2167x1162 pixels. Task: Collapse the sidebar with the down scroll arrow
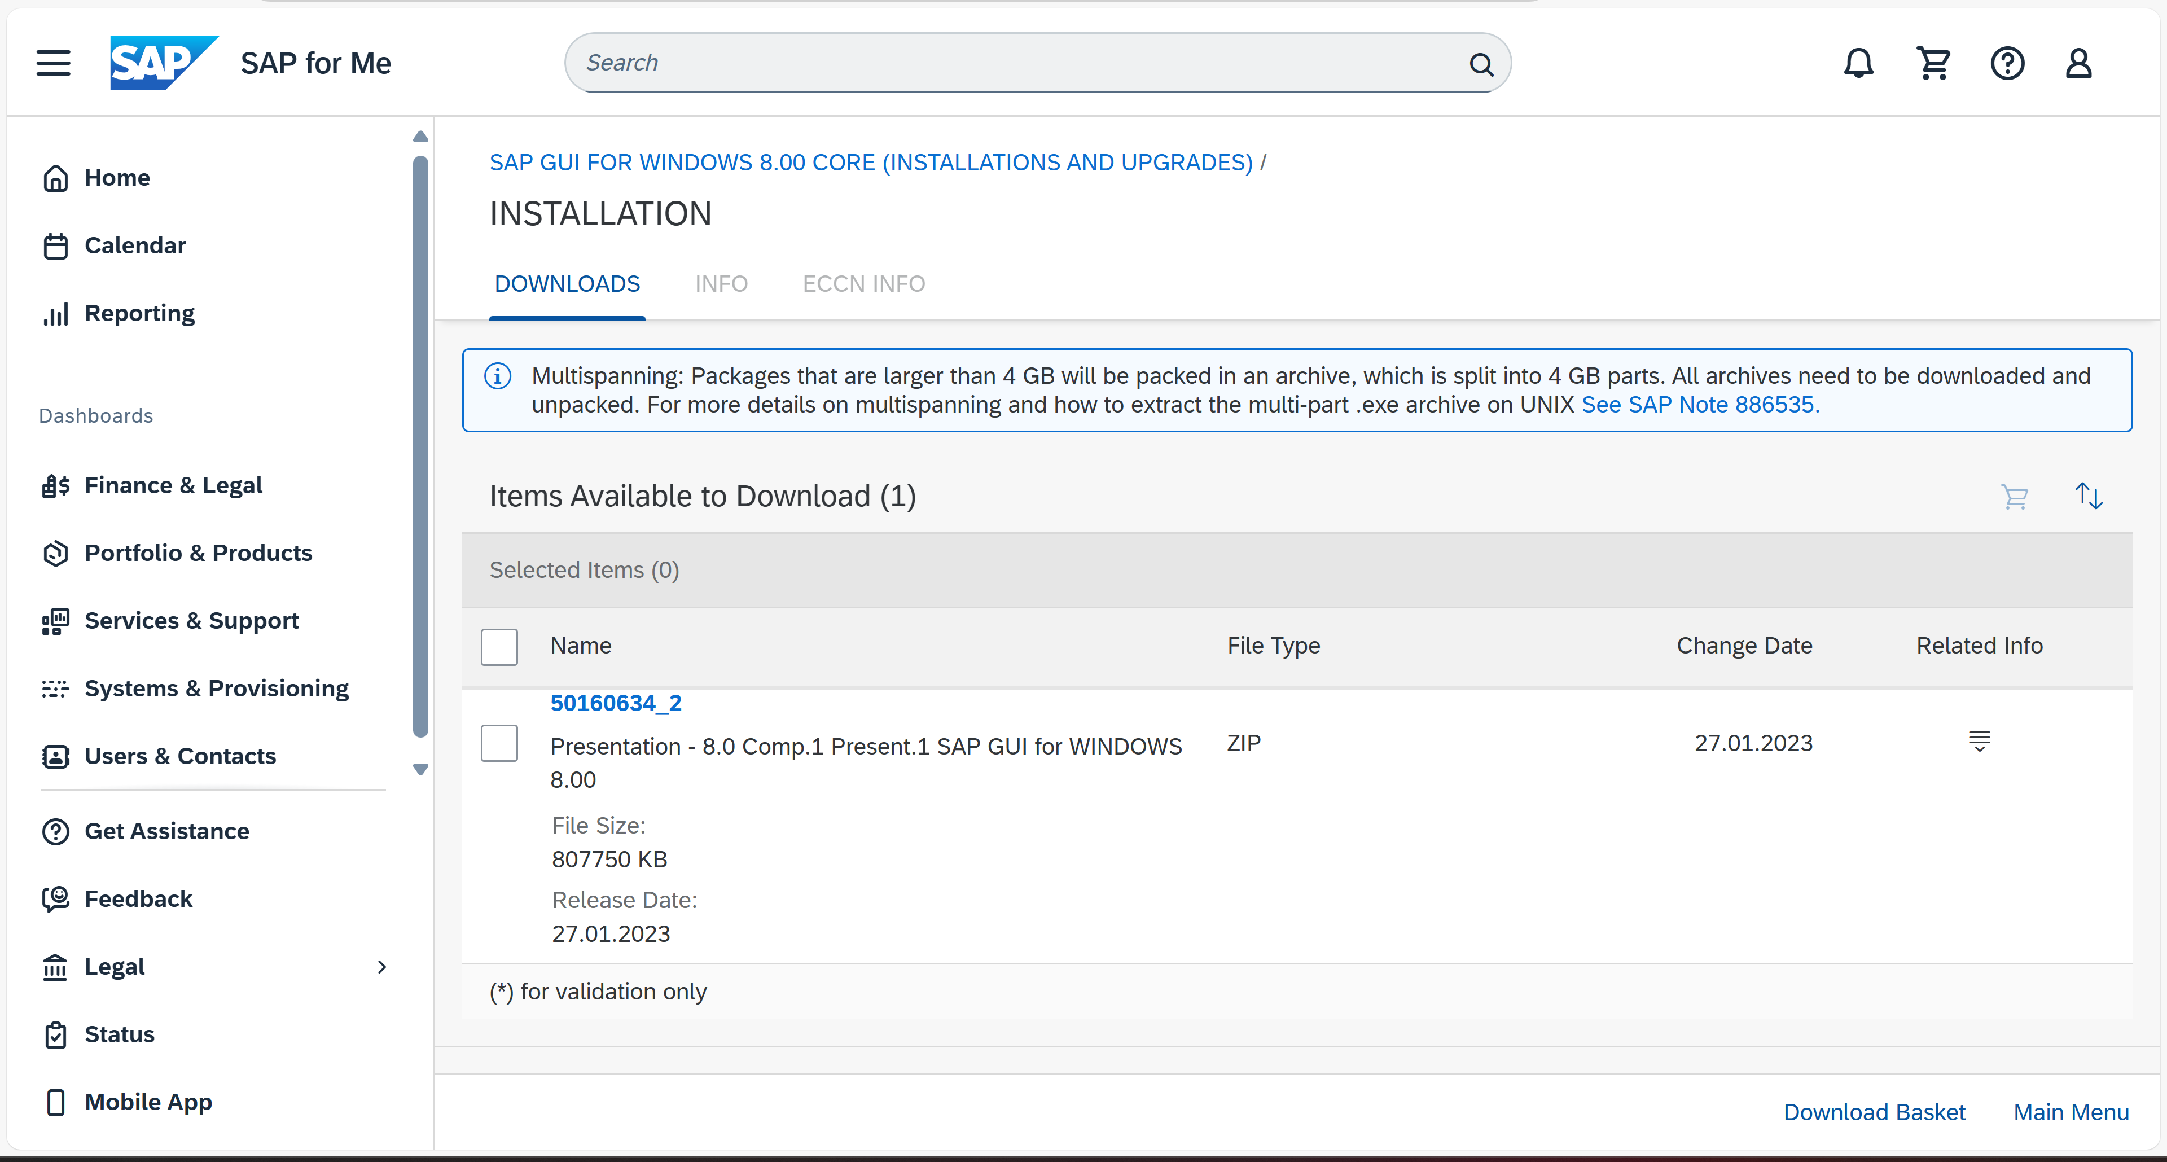[x=420, y=769]
